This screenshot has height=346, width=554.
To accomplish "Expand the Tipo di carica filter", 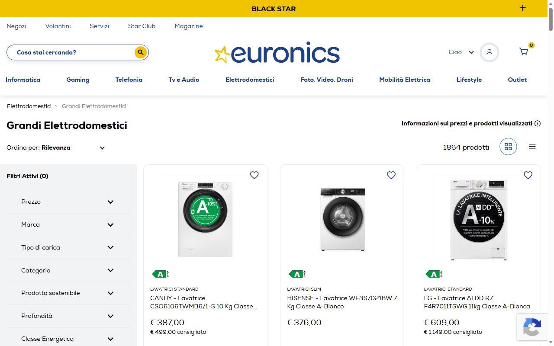I will point(68,247).
